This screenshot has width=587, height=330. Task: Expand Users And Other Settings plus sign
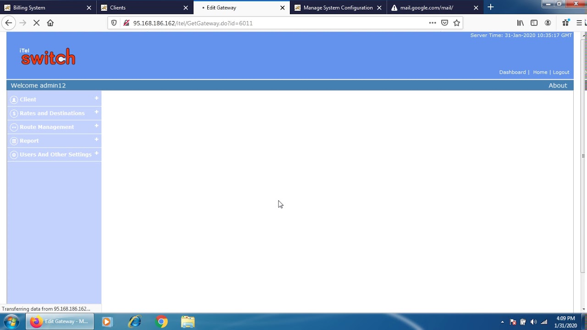[96, 153]
